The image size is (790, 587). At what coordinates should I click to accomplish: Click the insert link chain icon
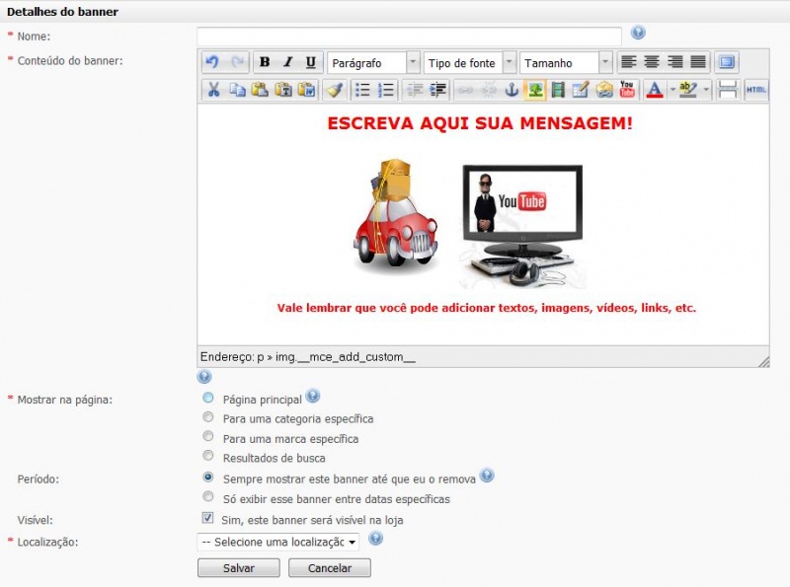coord(465,90)
